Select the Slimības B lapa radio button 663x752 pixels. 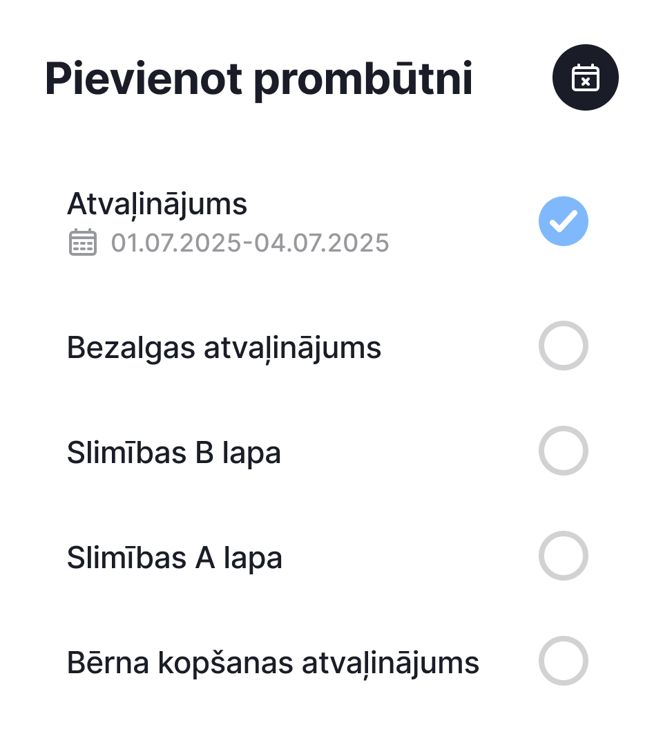point(564,451)
